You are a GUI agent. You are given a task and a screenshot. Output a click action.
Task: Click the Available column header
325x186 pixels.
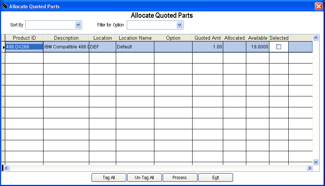(257, 38)
